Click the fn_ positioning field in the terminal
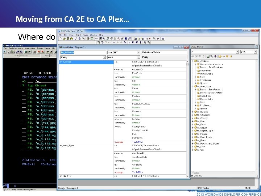The height and width of the screenshot is (196, 261). tap(46, 82)
